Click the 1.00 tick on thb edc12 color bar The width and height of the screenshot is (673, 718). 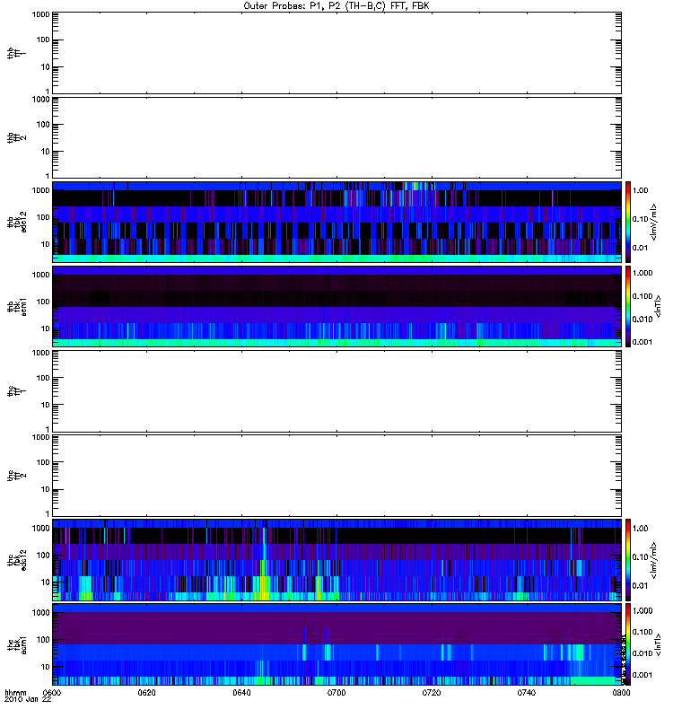pos(640,190)
